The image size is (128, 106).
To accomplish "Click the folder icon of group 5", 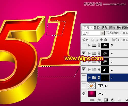I will [94, 45].
